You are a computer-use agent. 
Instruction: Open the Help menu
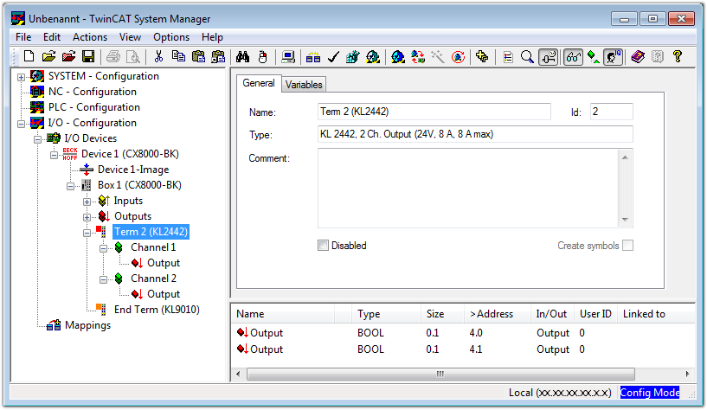click(212, 37)
